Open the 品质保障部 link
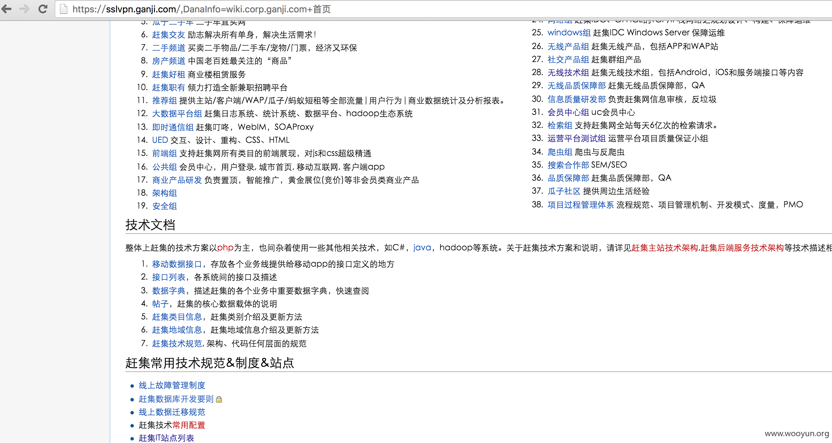Viewport: 832px width, 443px height. pos(568,178)
